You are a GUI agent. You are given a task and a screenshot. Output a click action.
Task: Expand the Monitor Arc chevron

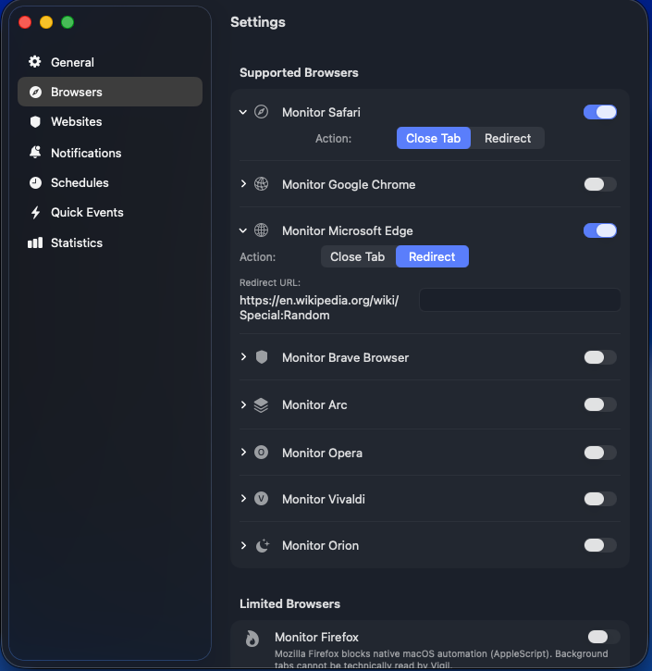[x=243, y=404]
